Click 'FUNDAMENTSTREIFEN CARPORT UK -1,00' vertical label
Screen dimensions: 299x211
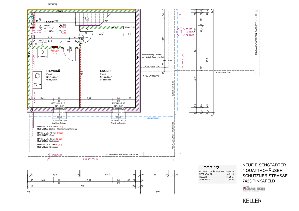256,34
